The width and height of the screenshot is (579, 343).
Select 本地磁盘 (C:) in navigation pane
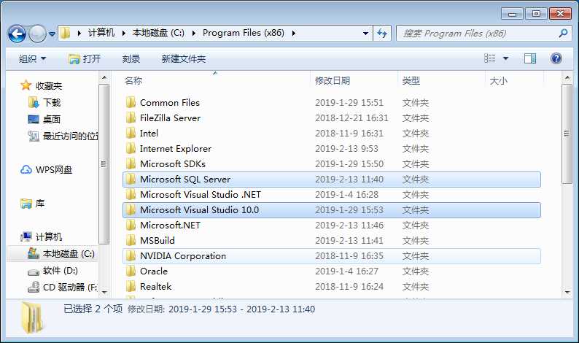tap(61, 253)
